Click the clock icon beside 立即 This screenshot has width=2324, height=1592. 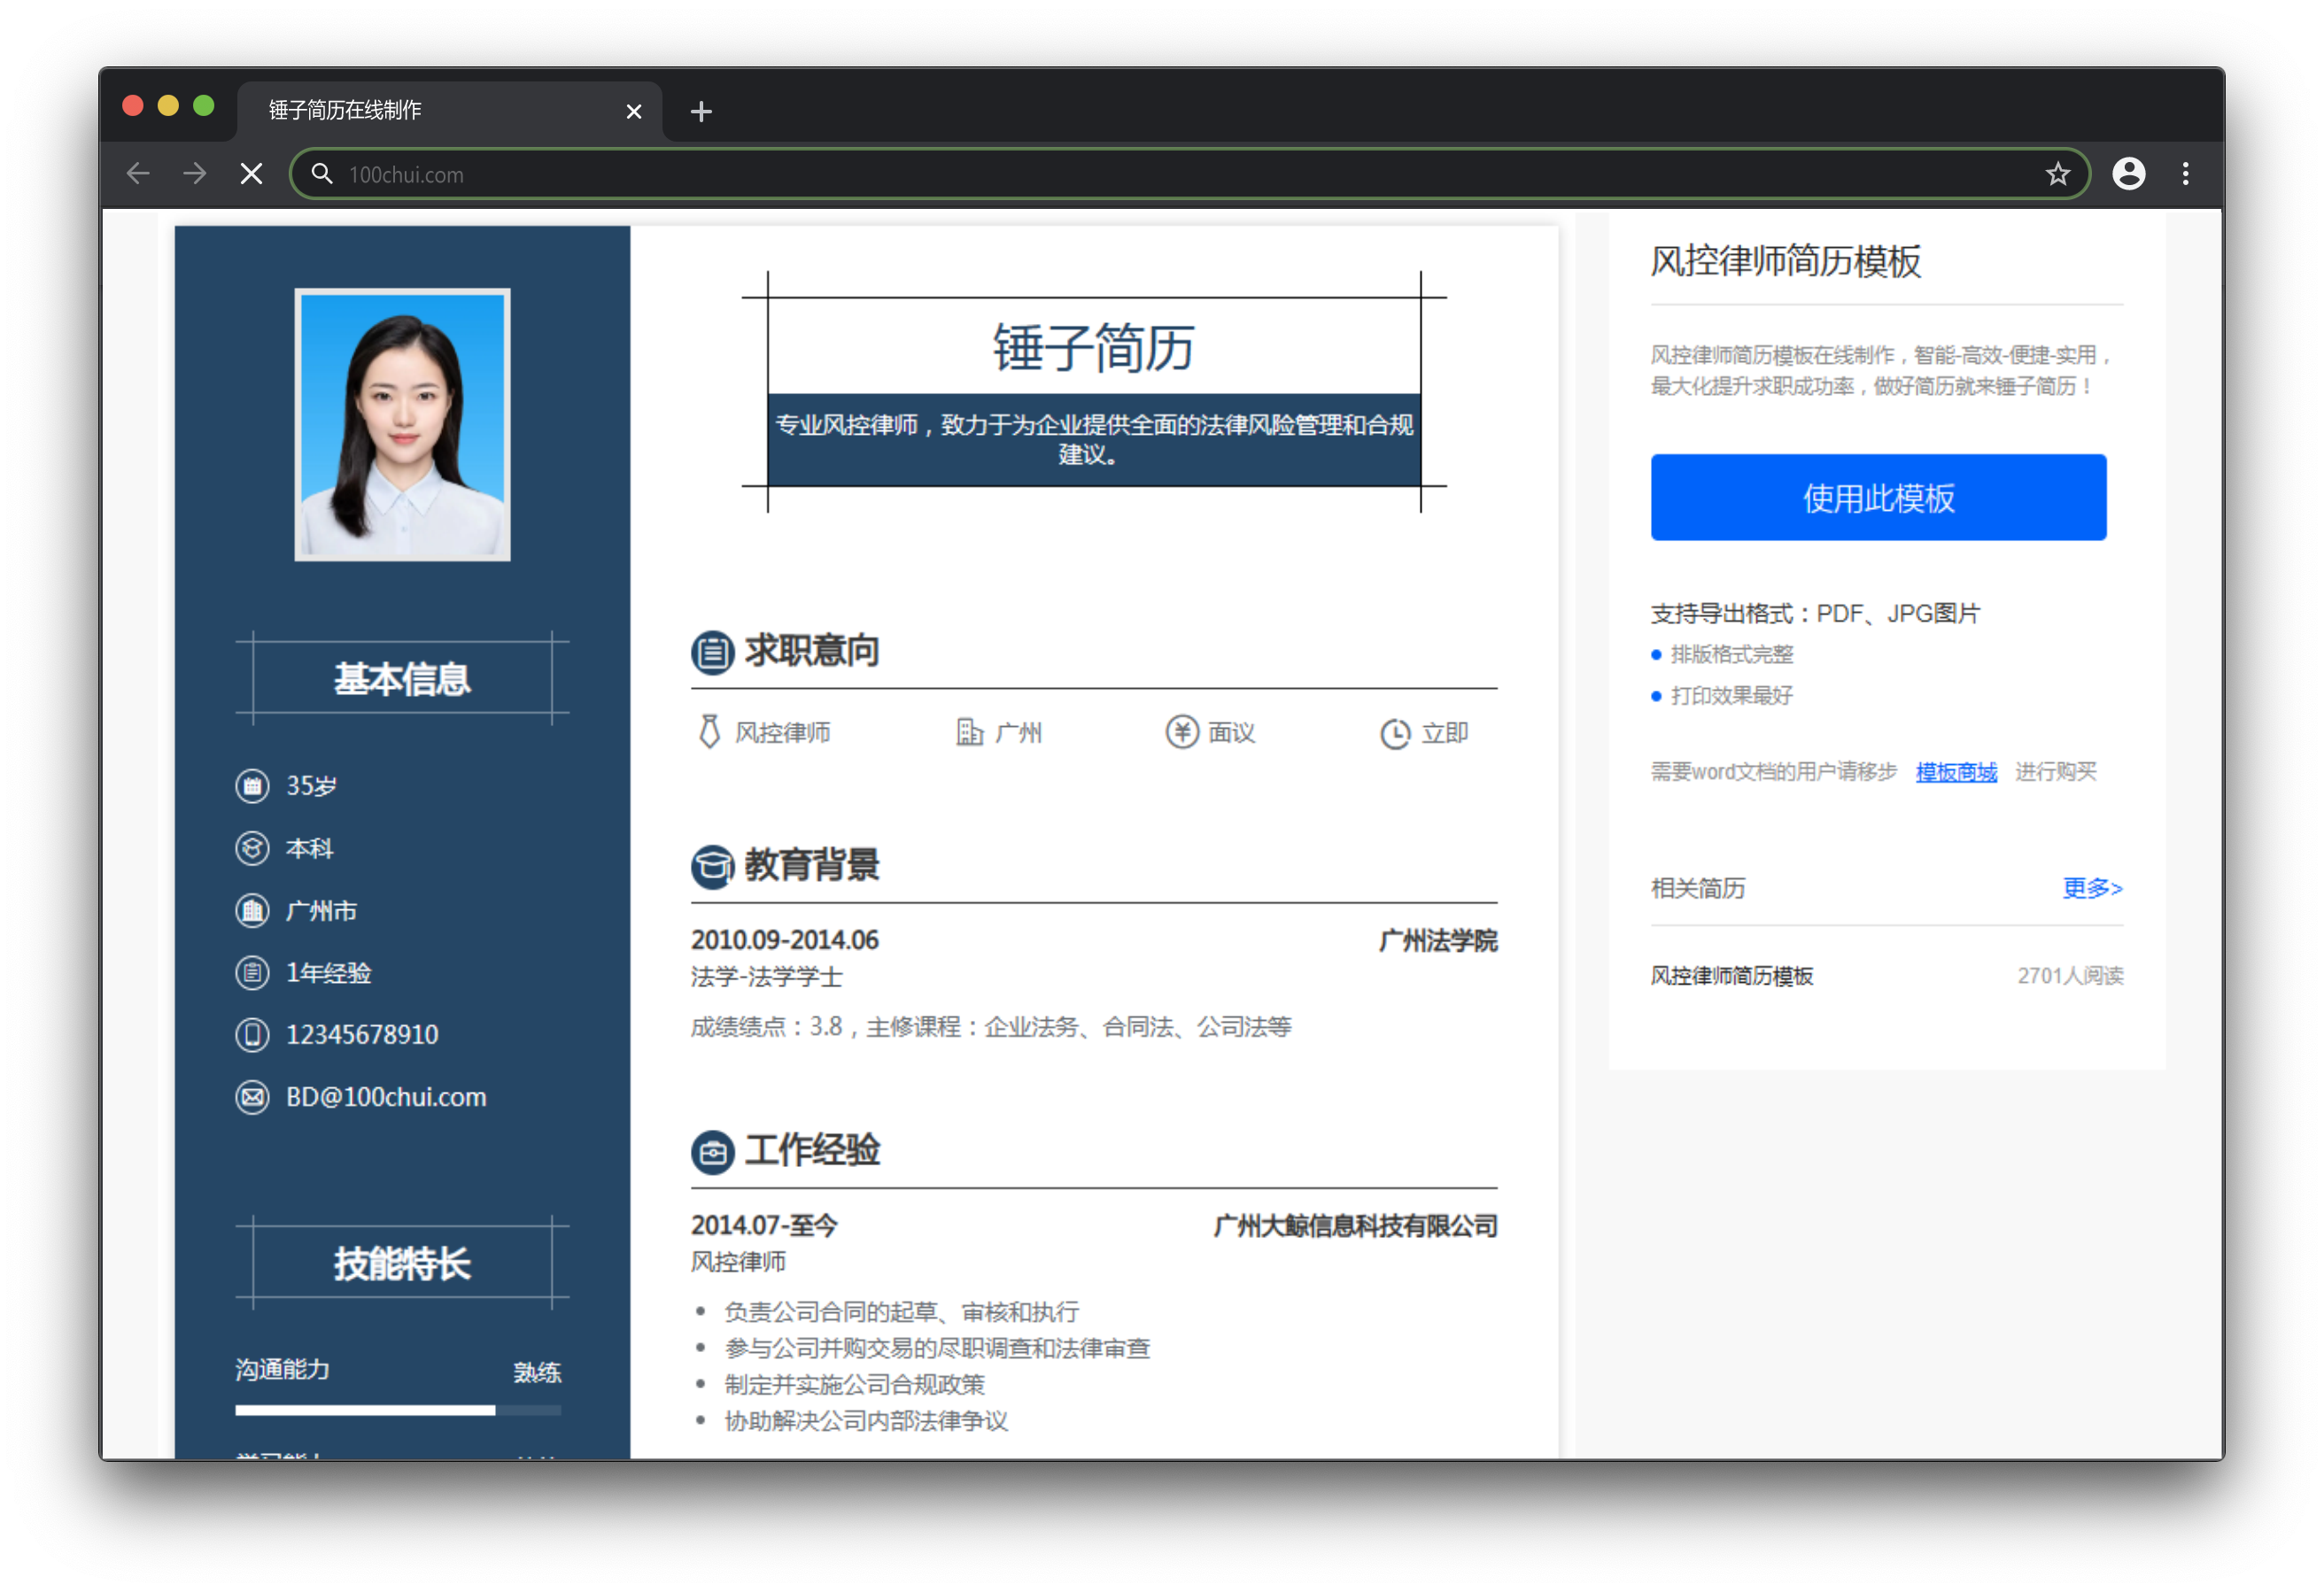click(1395, 734)
